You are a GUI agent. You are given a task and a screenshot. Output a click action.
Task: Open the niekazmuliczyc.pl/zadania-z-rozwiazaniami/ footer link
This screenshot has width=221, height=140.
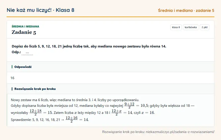tap(180, 132)
